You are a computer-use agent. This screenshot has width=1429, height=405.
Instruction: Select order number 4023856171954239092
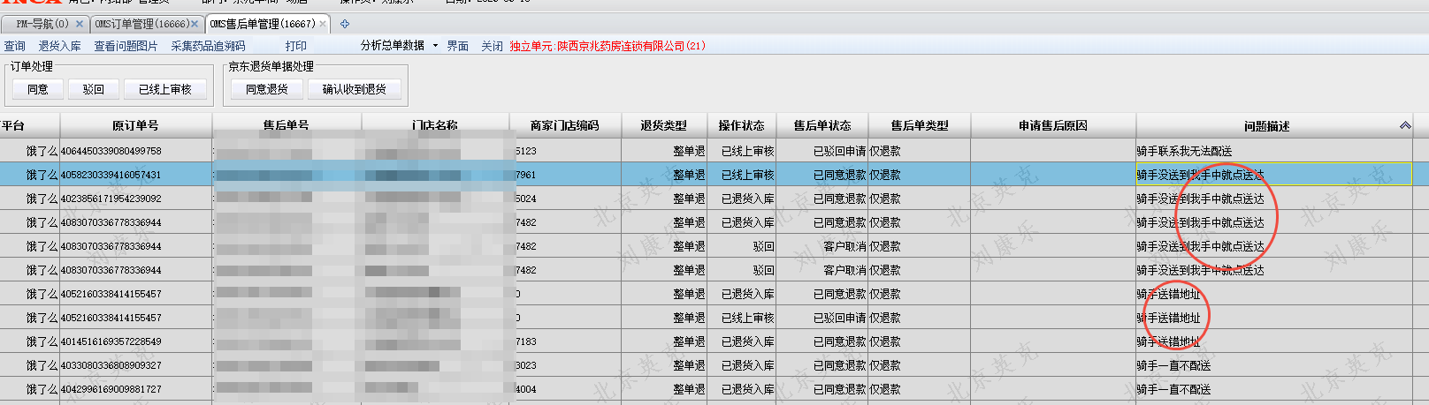[x=111, y=199]
